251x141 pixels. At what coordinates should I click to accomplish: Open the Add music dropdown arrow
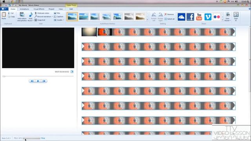click(33, 21)
